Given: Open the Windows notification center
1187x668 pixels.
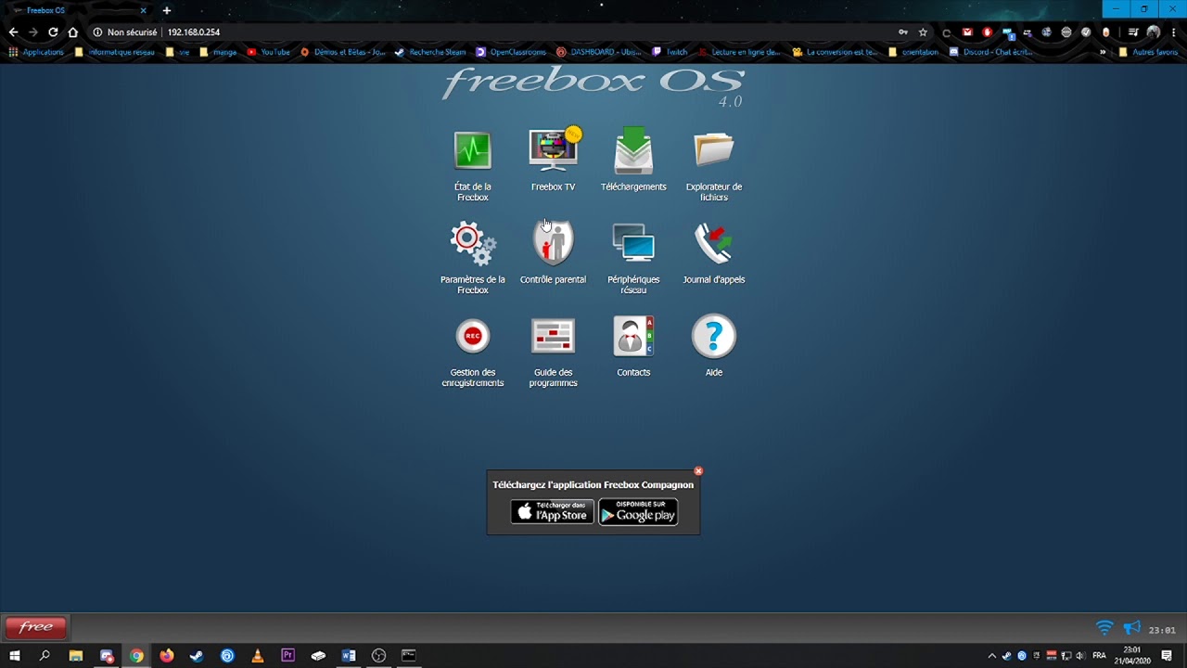Looking at the screenshot, I should (1167, 656).
